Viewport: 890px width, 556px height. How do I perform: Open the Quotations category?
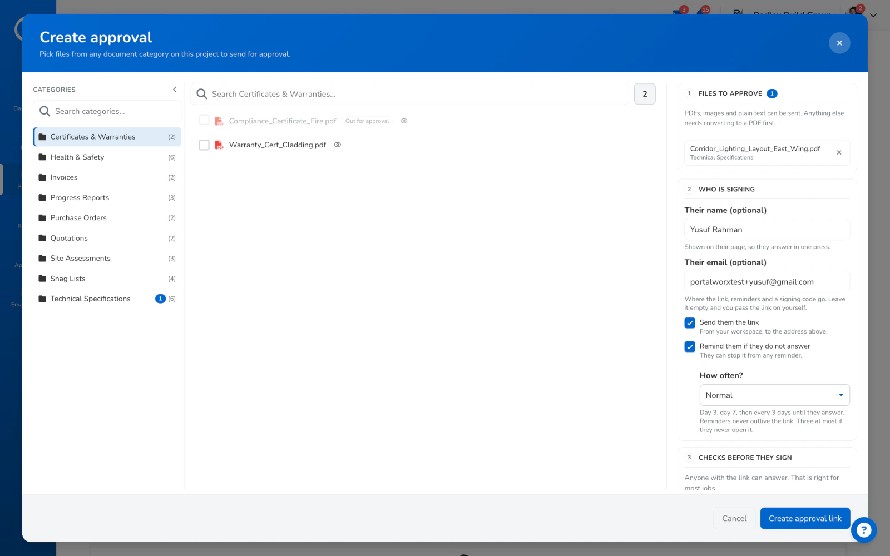(107, 238)
